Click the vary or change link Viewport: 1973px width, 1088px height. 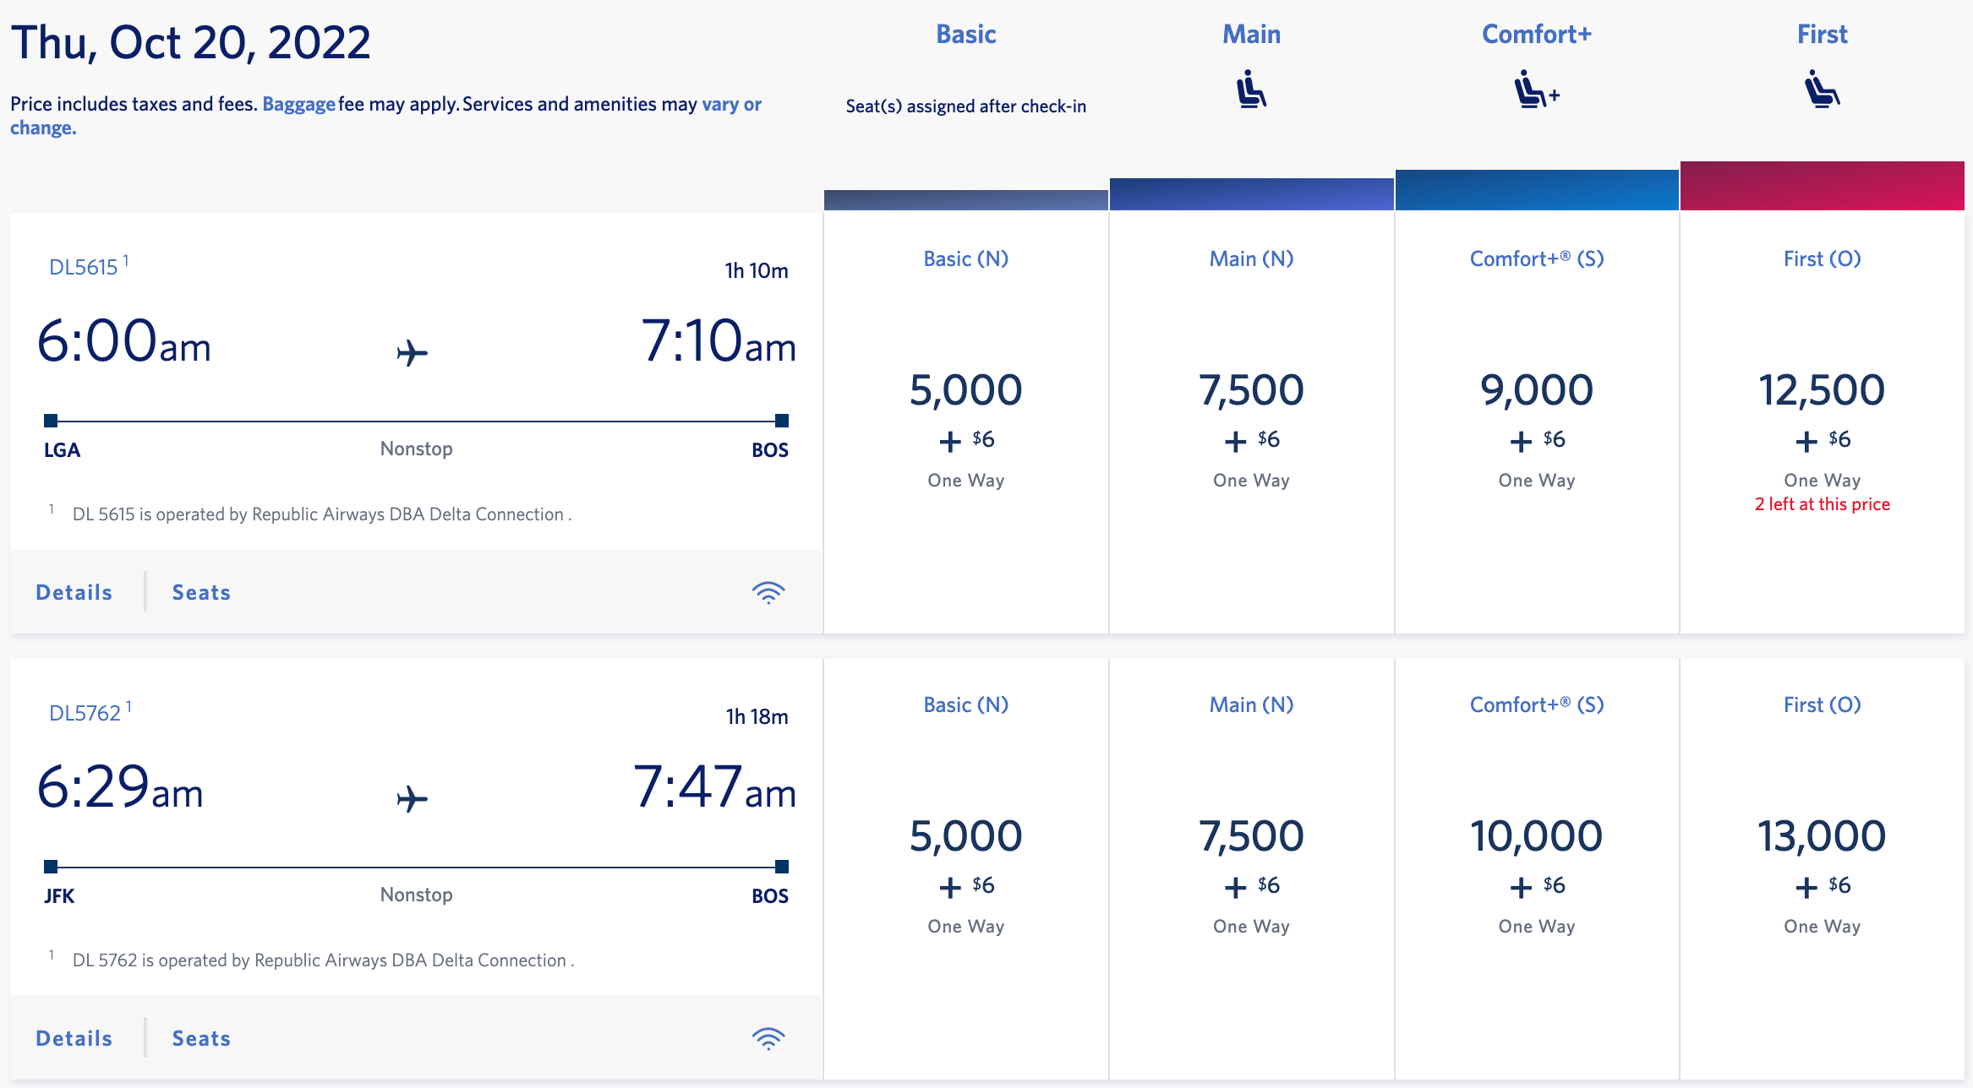730,103
